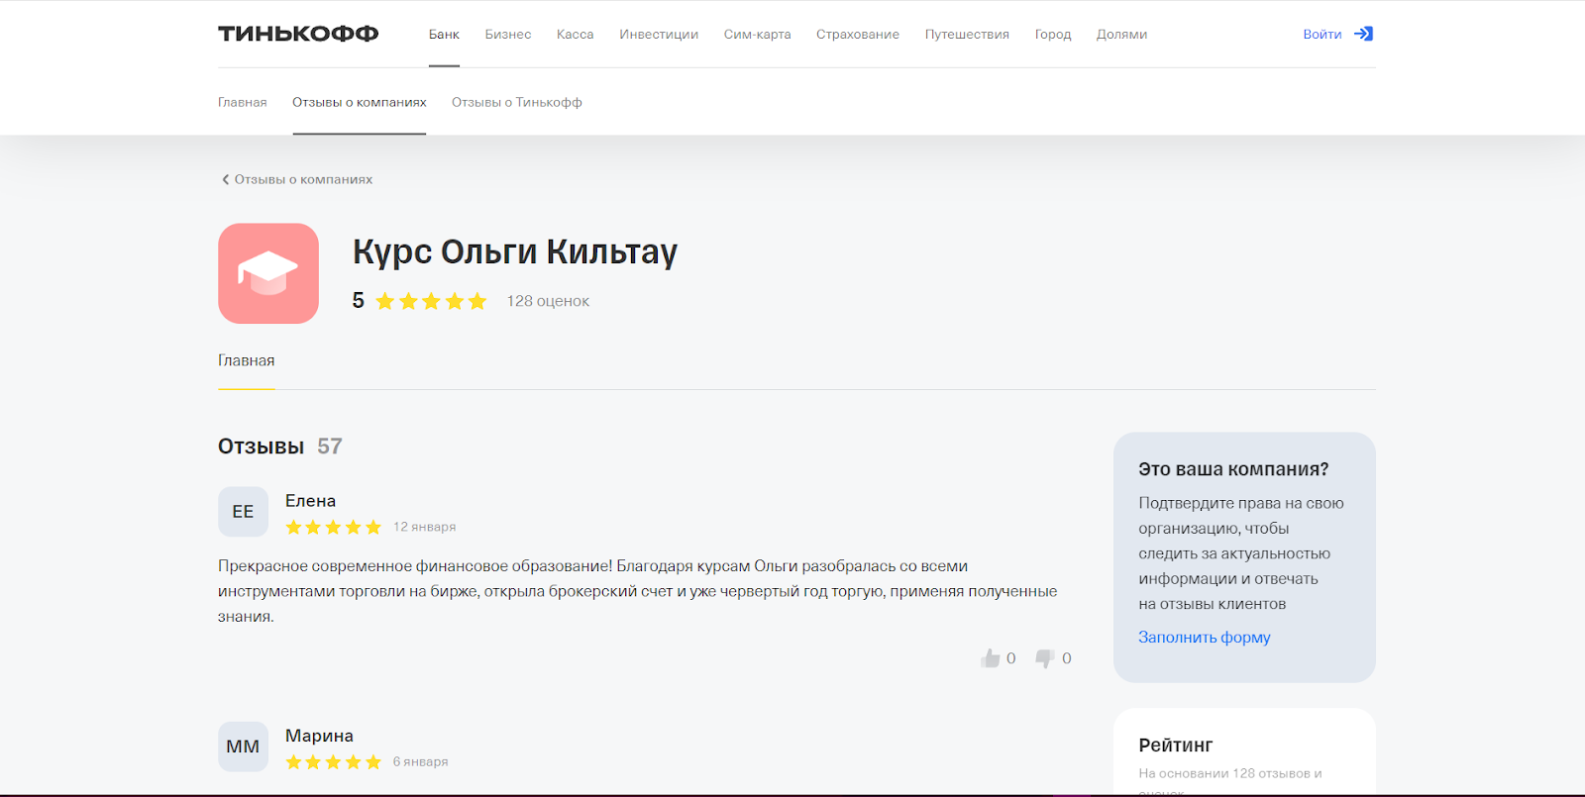Select the Главная sub-navigation tab
Viewport: 1585px width, 797px height.
(243, 102)
